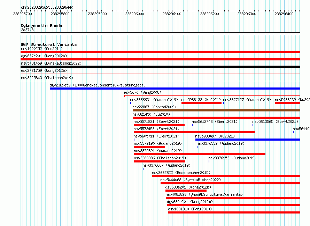
Task: Select nsv5444068 (ByrskaBishop2022) label
Action: (191, 180)
